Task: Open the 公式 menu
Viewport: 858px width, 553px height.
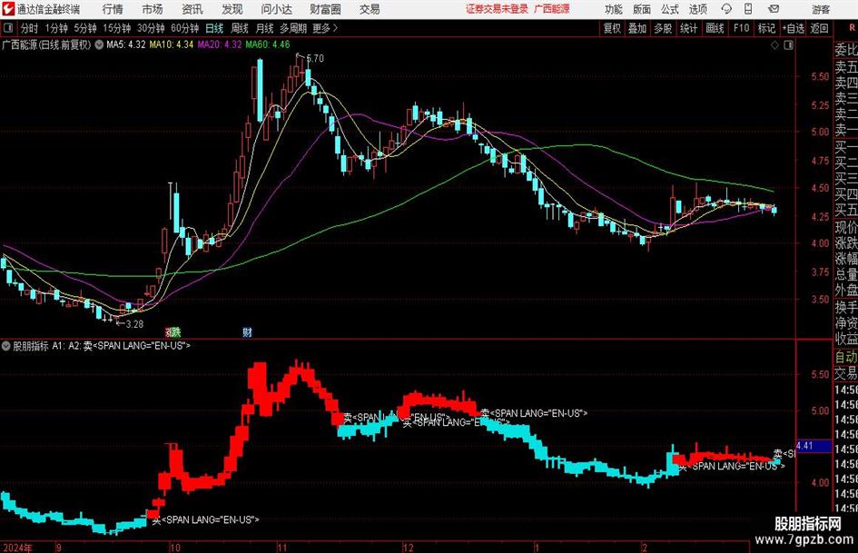Action: 669,9
